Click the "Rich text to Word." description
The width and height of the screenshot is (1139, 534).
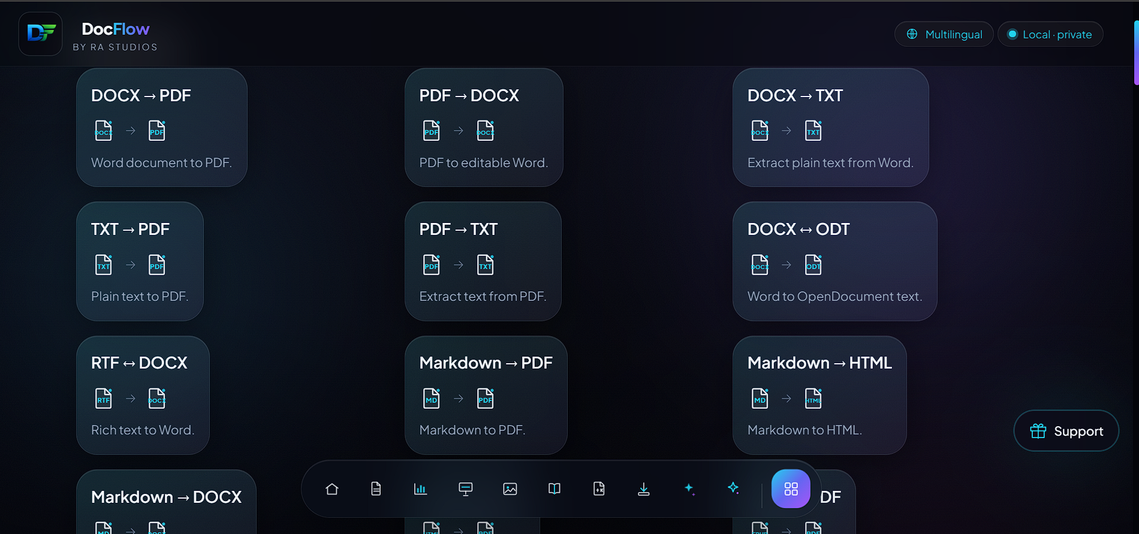pyautogui.click(x=143, y=430)
